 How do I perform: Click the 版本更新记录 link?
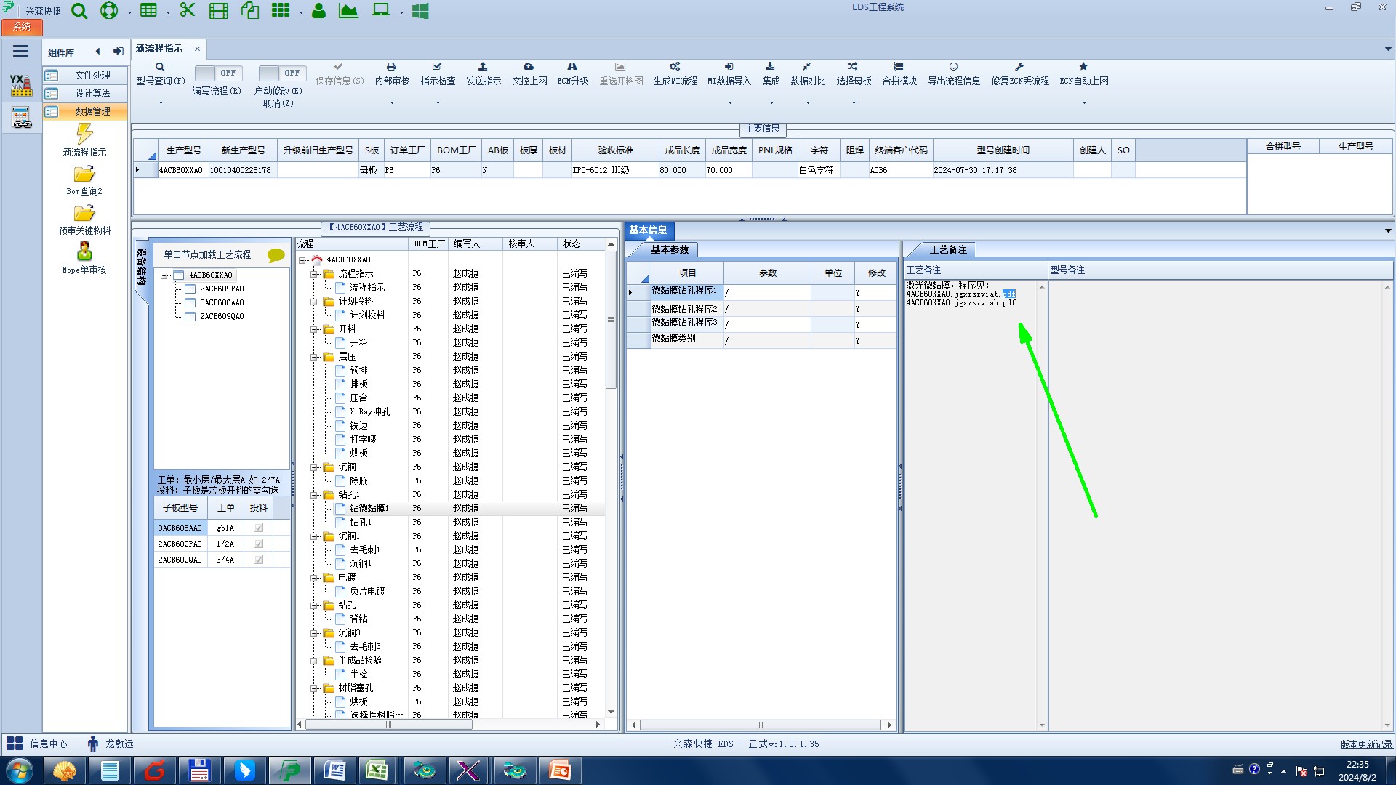tap(1365, 744)
